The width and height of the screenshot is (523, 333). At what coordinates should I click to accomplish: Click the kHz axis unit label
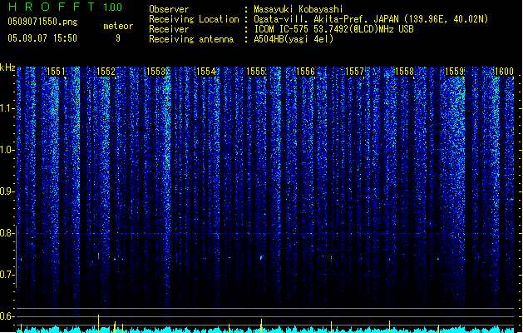pyautogui.click(x=7, y=67)
